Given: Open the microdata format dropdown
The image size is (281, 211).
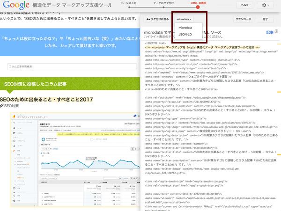Looking at the screenshot, I should (x=184, y=19).
